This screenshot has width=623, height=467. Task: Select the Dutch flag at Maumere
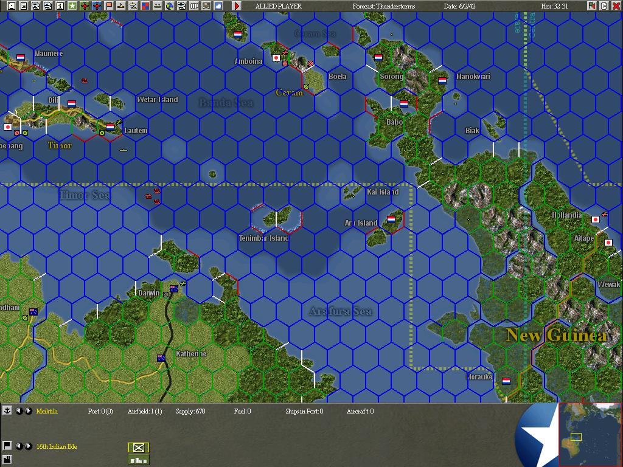pos(21,58)
